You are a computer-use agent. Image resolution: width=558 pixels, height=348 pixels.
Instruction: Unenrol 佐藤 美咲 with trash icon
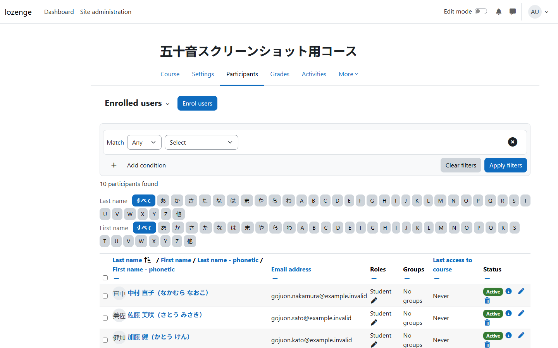click(487, 322)
